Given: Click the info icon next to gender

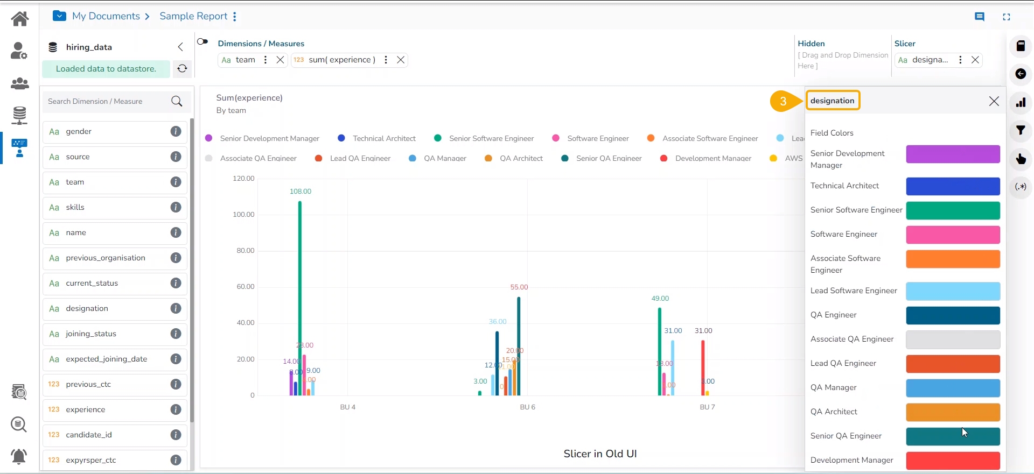Looking at the screenshot, I should [176, 131].
